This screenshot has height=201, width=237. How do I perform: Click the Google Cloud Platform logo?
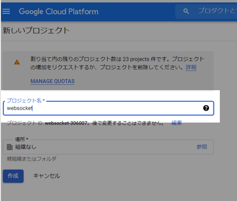[x=58, y=12]
